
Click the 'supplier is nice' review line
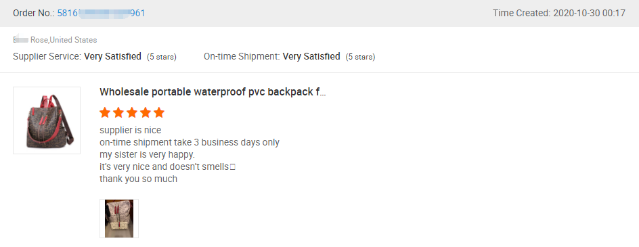click(131, 131)
